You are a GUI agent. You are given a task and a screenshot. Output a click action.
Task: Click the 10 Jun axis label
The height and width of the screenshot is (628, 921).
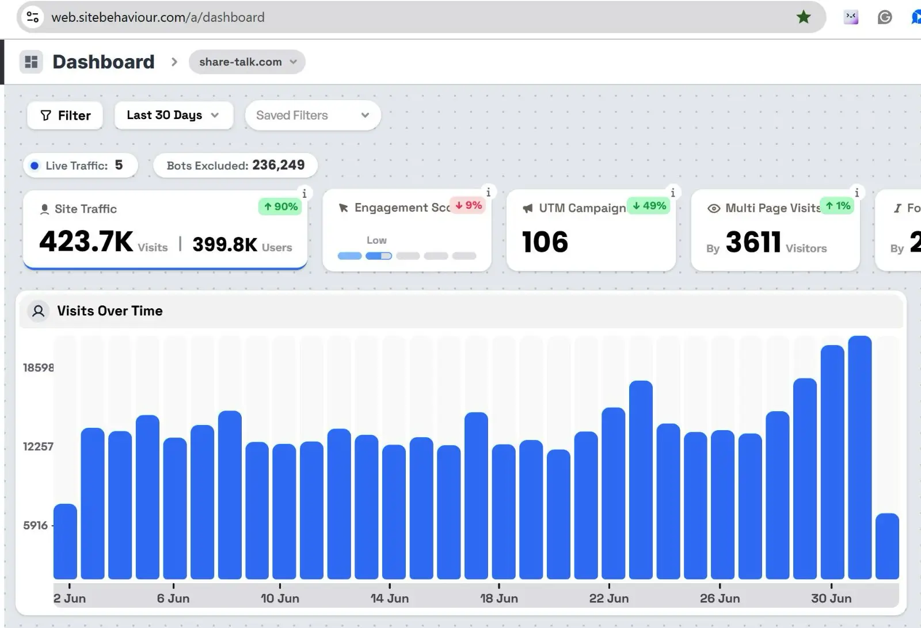click(280, 598)
